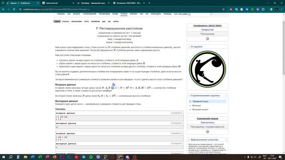The width and height of the screenshot is (285, 160).
Task: Switch to the statements browser tab
Action: tap(57, 3)
